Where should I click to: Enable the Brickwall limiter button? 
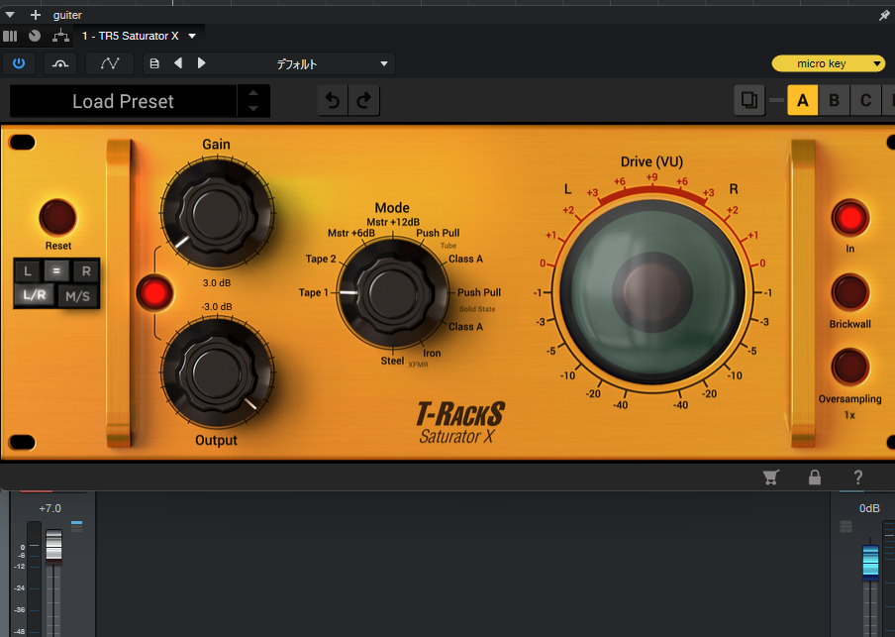click(849, 293)
